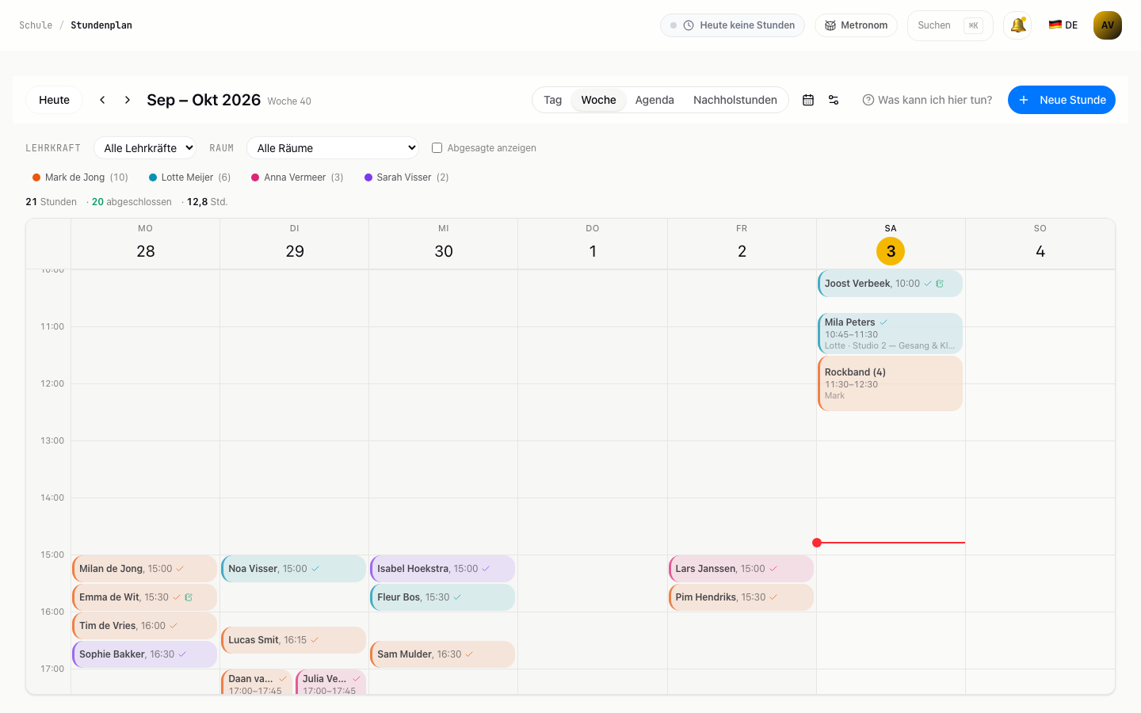Go to the next week arrow

tap(128, 100)
